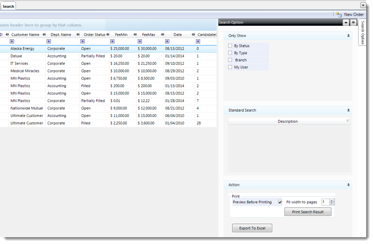Image resolution: width=373 pixels, height=244 pixels.
Task: Sort by Customer Name column header
Action: pyautogui.click(x=25, y=35)
